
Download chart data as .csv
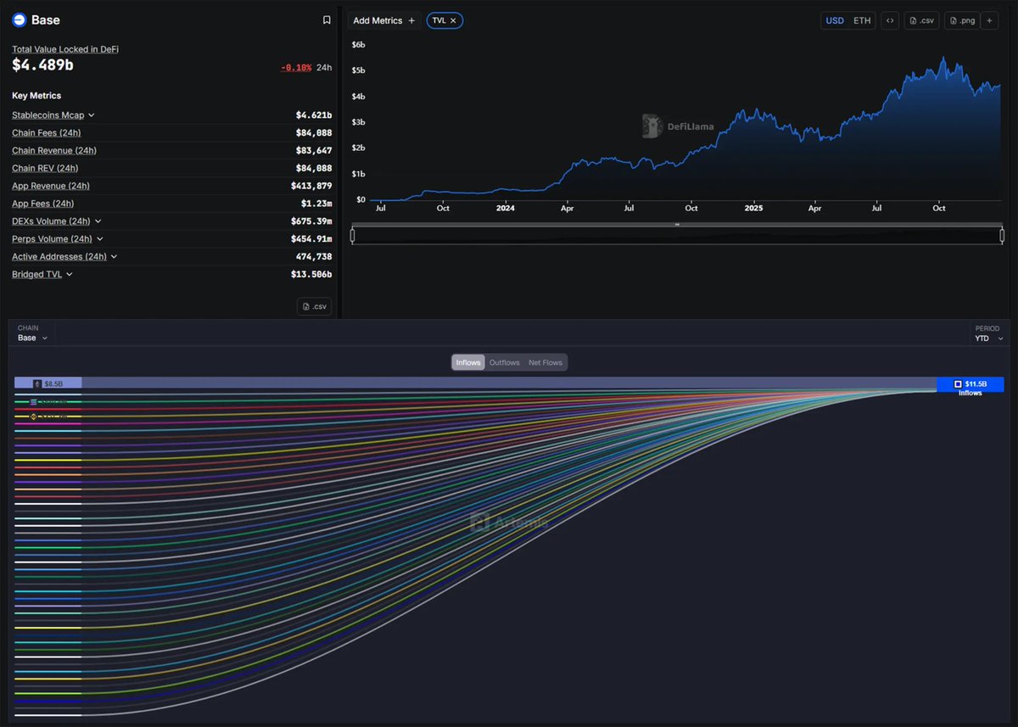tap(921, 20)
